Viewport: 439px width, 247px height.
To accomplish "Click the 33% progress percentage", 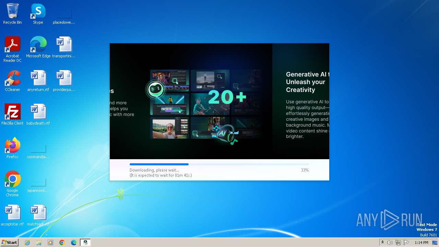I will [305, 170].
